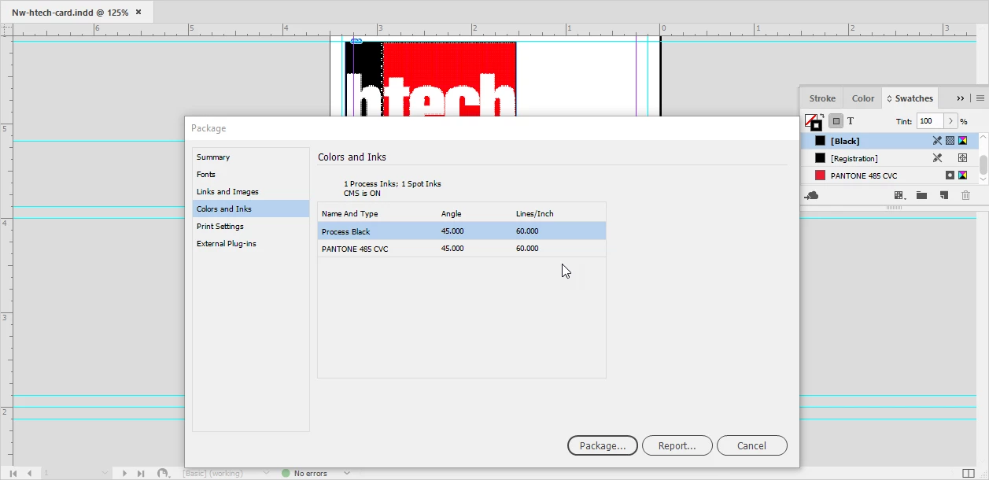Go to last page icon in status bar

(141, 473)
